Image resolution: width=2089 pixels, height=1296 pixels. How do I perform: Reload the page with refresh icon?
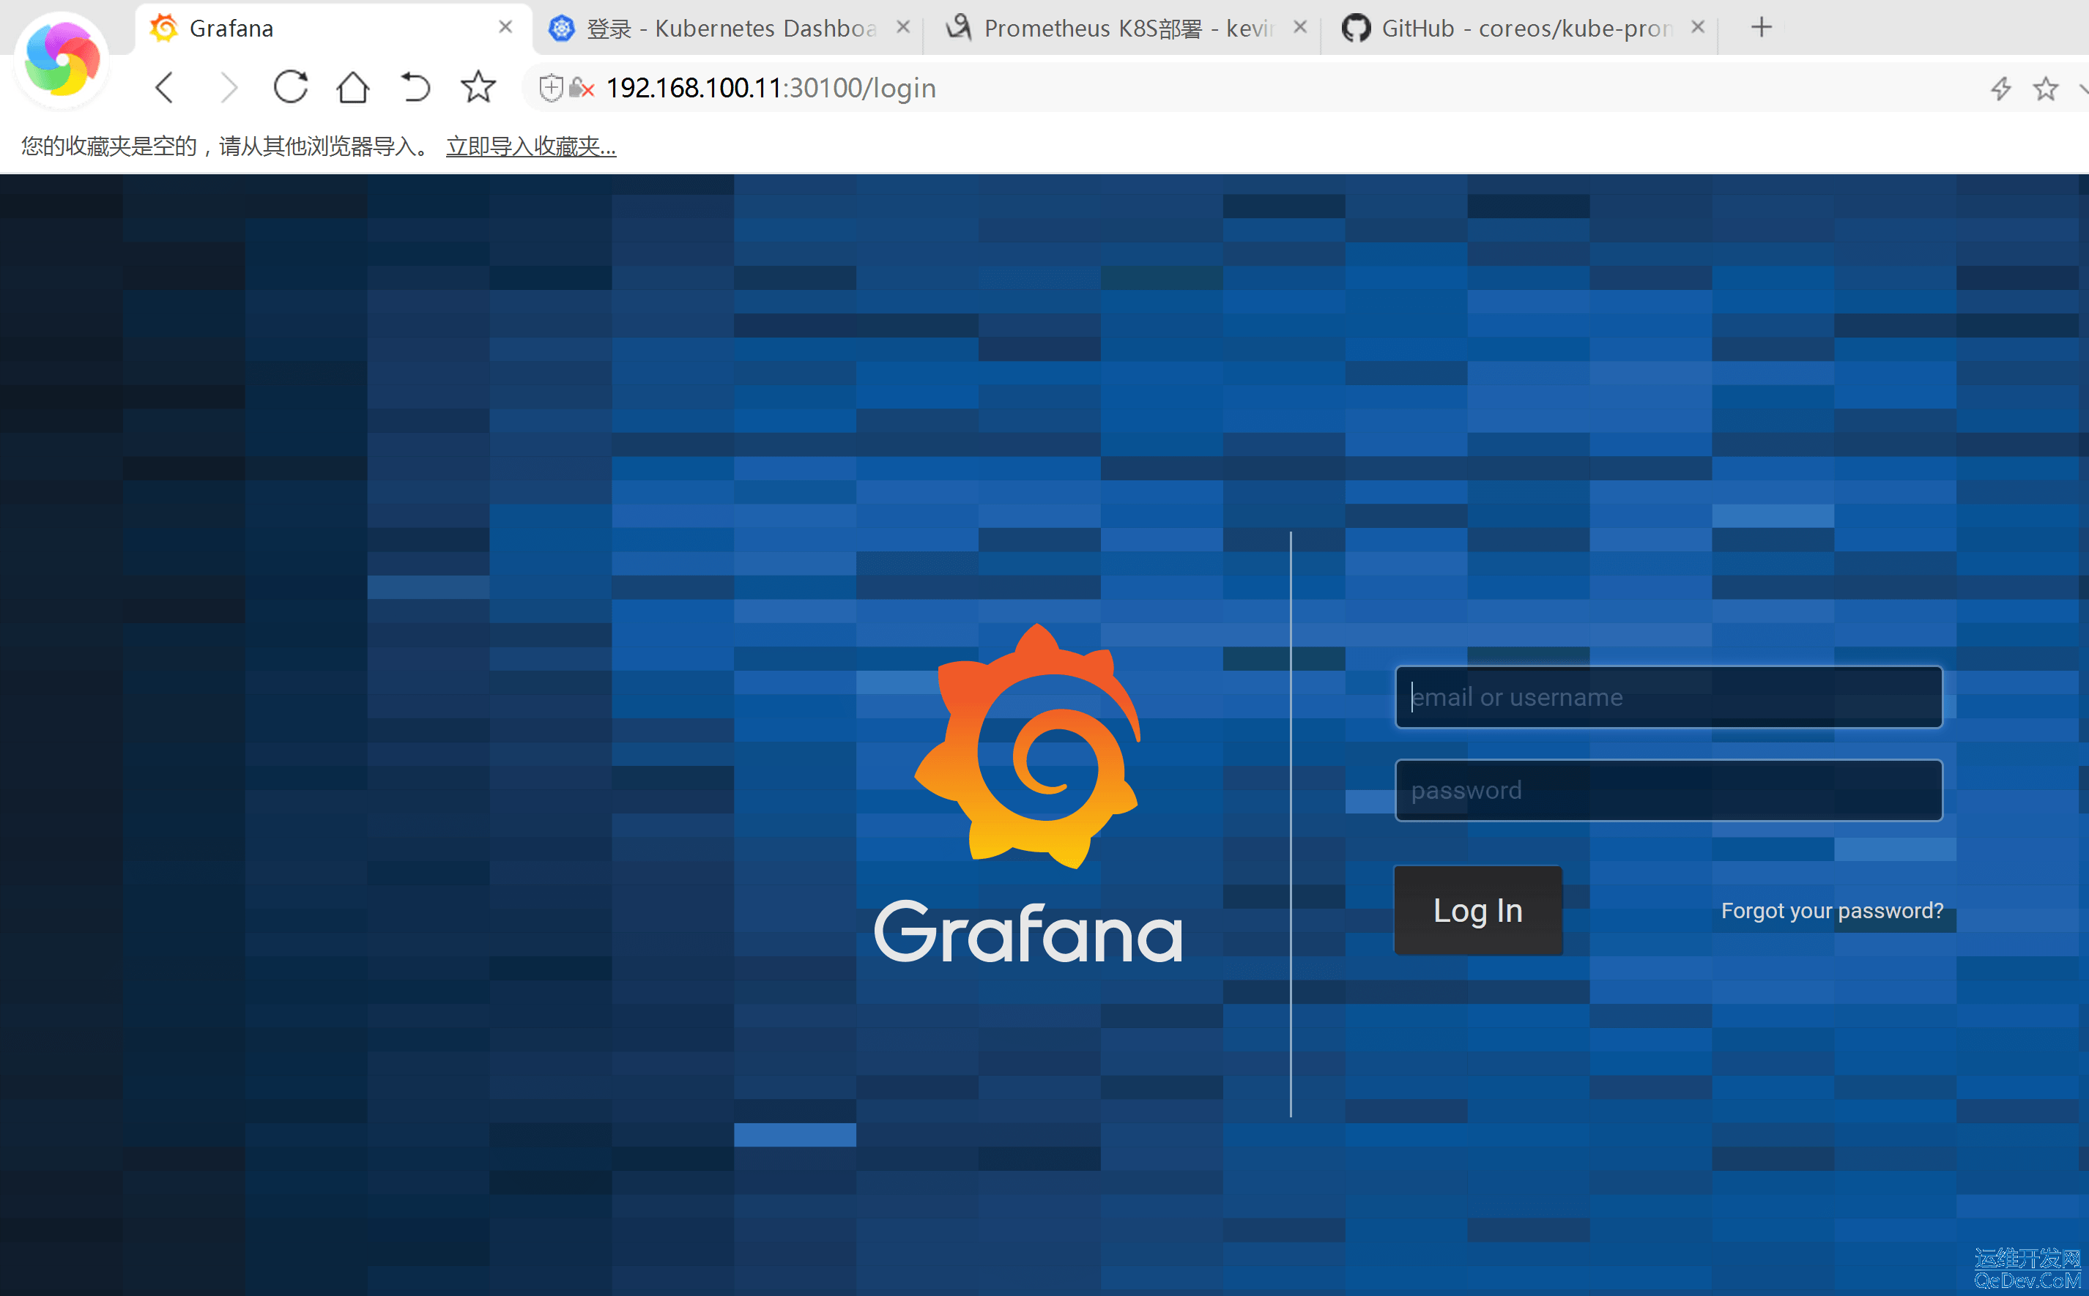pyautogui.click(x=291, y=86)
